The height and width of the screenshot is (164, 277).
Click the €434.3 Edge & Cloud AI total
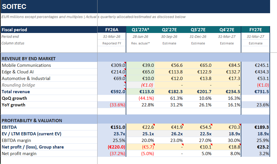255,72
